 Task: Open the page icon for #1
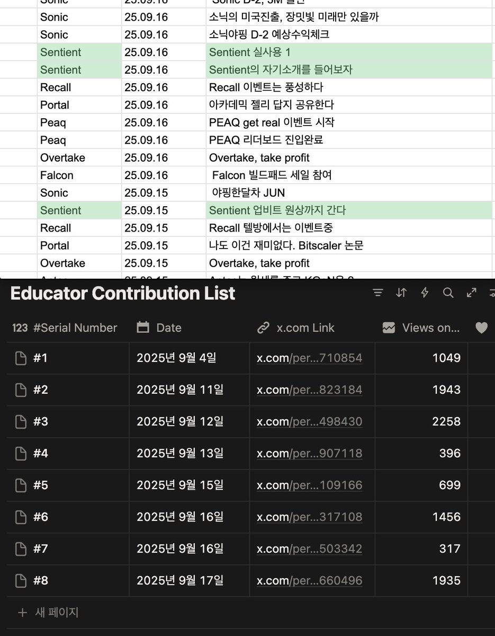pyautogui.click(x=21, y=358)
